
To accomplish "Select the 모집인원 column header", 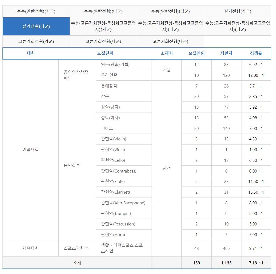I will (x=196, y=54).
